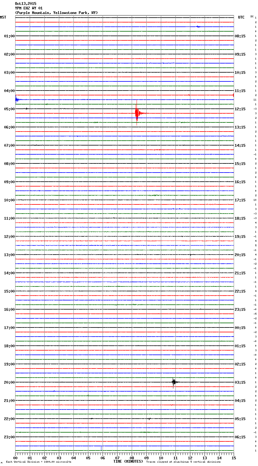Select the 22:00 MST time label
The image size is (258, 466).
[x=9, y=419]
